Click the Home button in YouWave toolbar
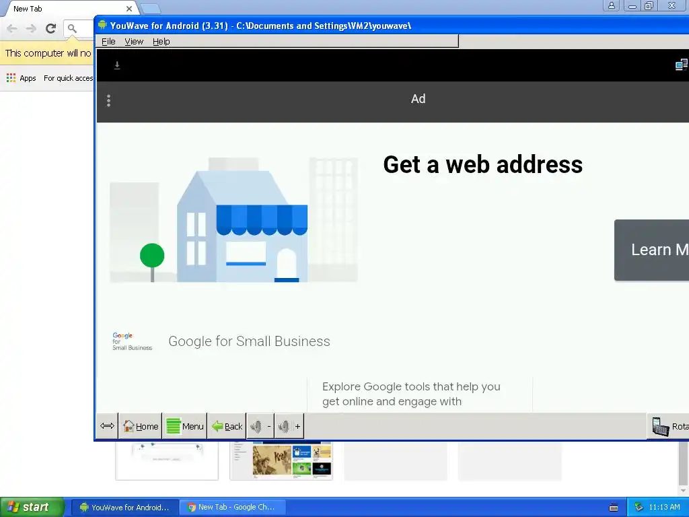 [141, 426]
